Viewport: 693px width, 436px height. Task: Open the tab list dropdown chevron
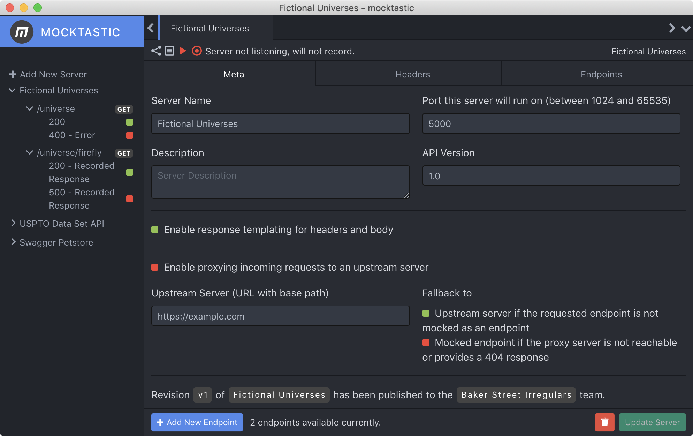coord(686,29)
